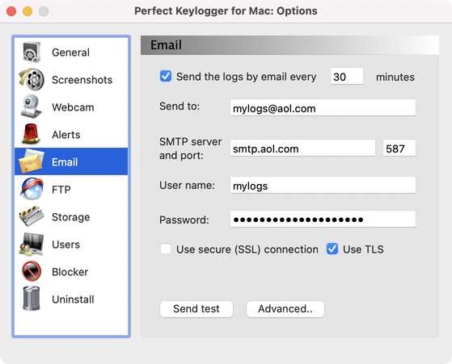
Task: Select the FTP globe icon
Action: click(32, 189)
